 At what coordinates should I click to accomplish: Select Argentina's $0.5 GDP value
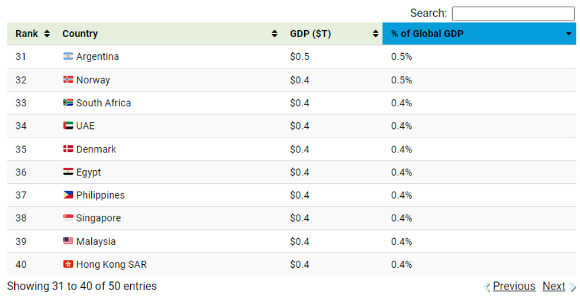click(x=299, y=57)
